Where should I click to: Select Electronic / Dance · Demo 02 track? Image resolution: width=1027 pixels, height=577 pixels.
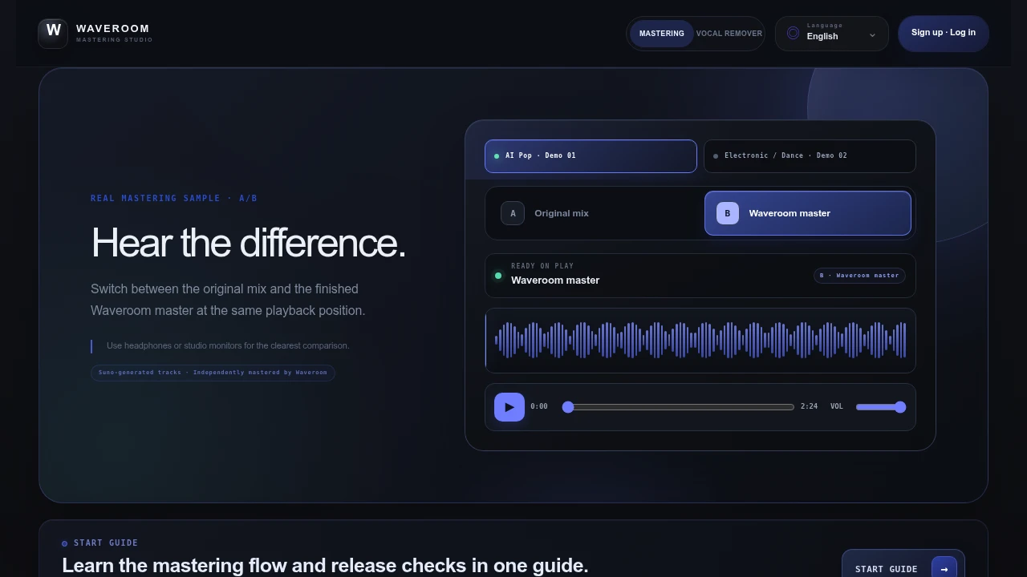810,156
